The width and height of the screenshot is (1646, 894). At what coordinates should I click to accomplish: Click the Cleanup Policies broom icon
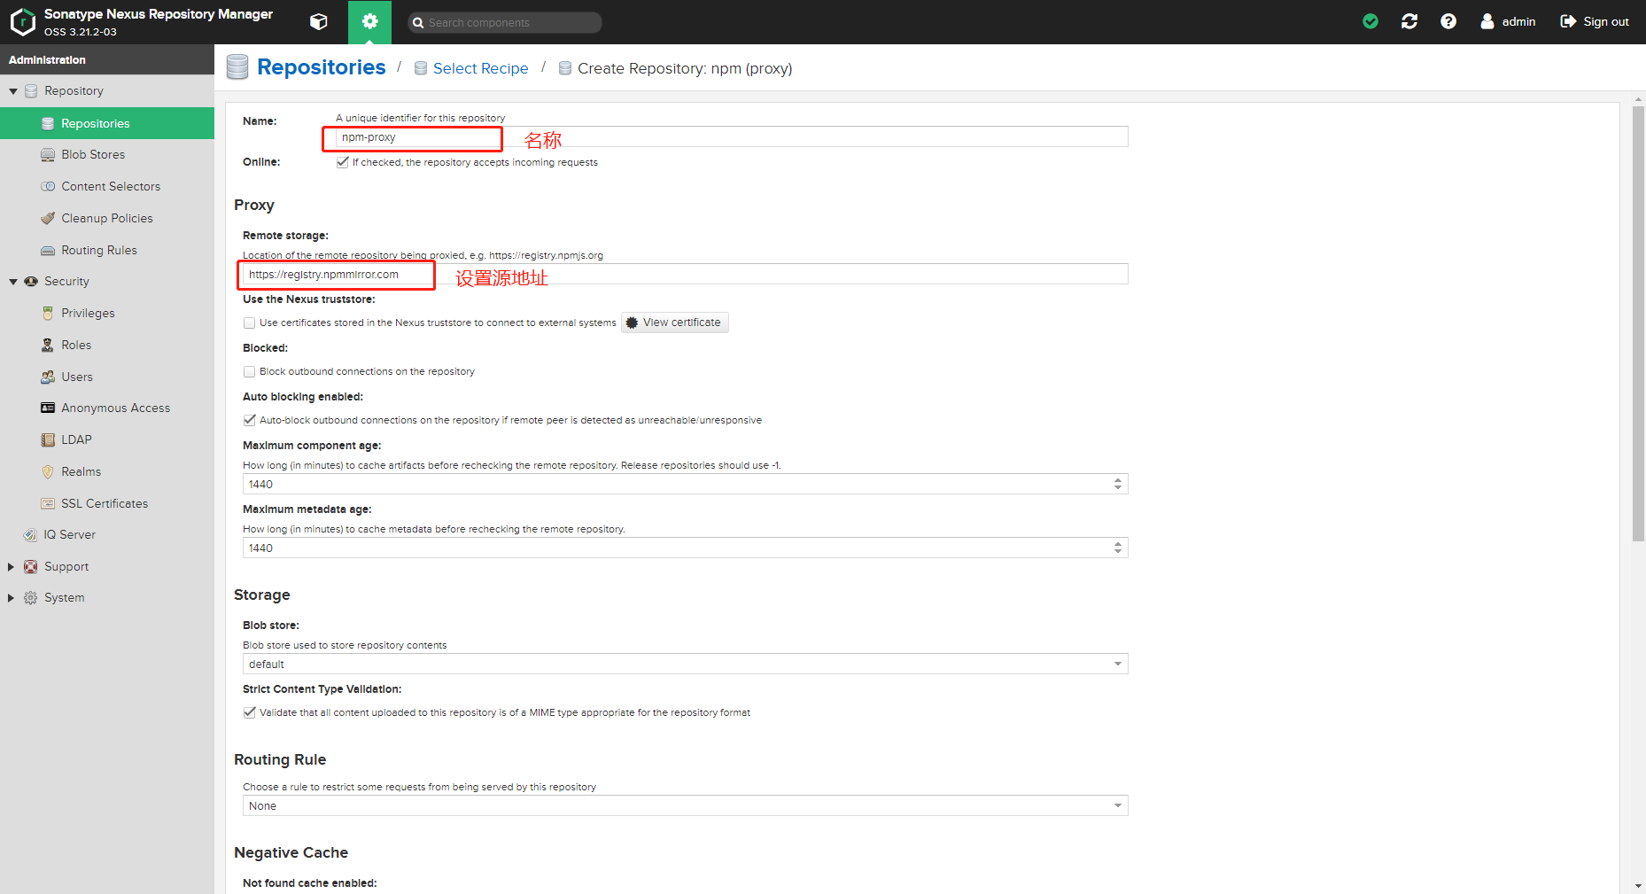point(48,219)
